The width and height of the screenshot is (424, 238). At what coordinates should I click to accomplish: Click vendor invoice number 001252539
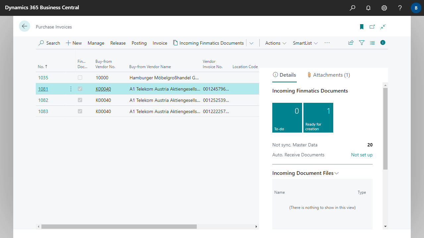(216, 100)
